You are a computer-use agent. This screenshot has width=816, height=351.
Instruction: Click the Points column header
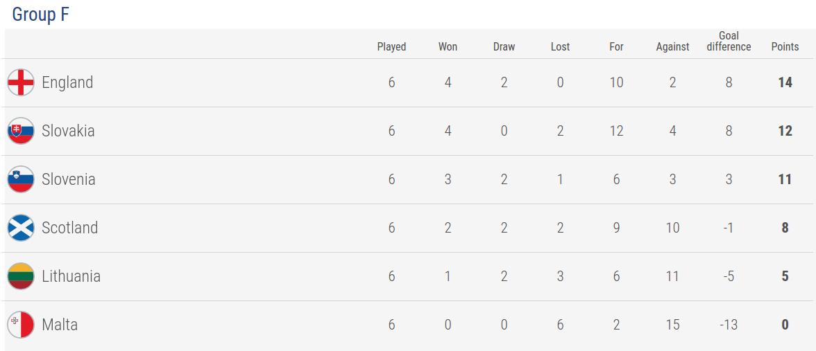pos(785,47)
